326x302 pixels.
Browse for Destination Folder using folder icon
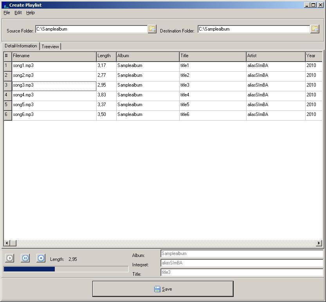(315, 29)
